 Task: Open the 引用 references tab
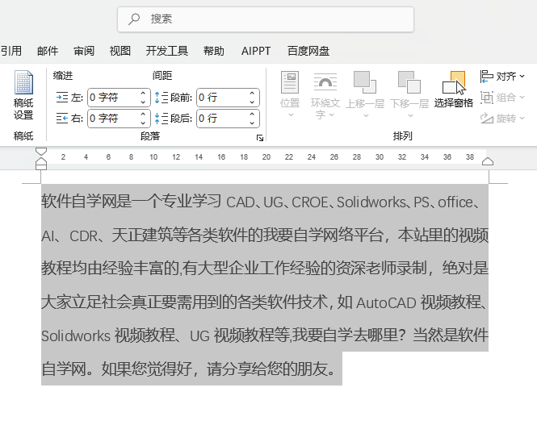(11, 51)
